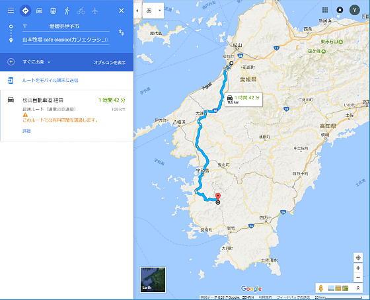This screenshot has height=300, width=370.
Task: Zoom in with the plus button
Action: (x=358, y=268)
